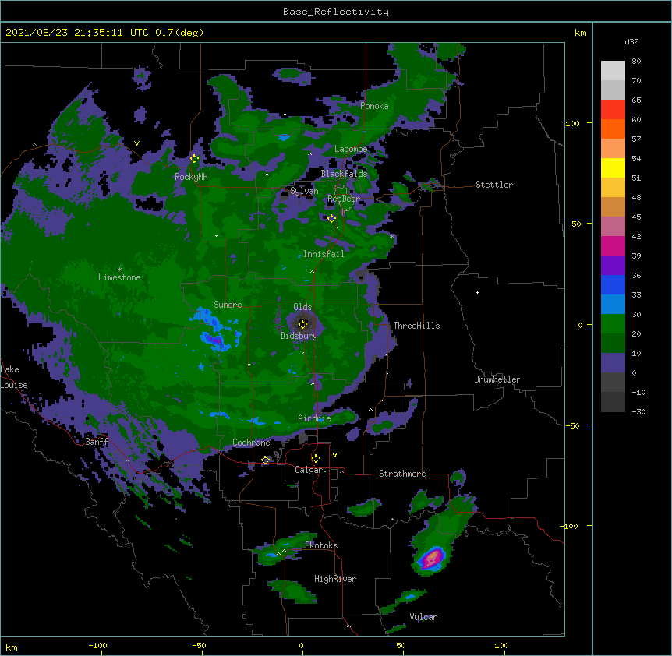This screenshot has height=656, width=672.
Task: Click the magenta 42 dBZ legend color
Action: (x=613, y=245)
